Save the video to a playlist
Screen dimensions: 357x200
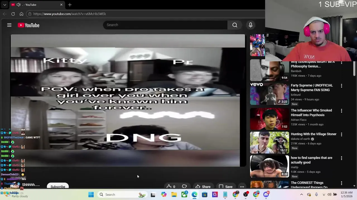click(226, 187)
